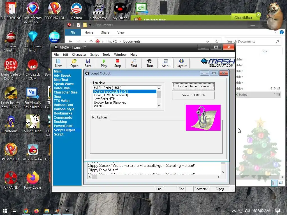Open the notification center icon

pos(277,211)
